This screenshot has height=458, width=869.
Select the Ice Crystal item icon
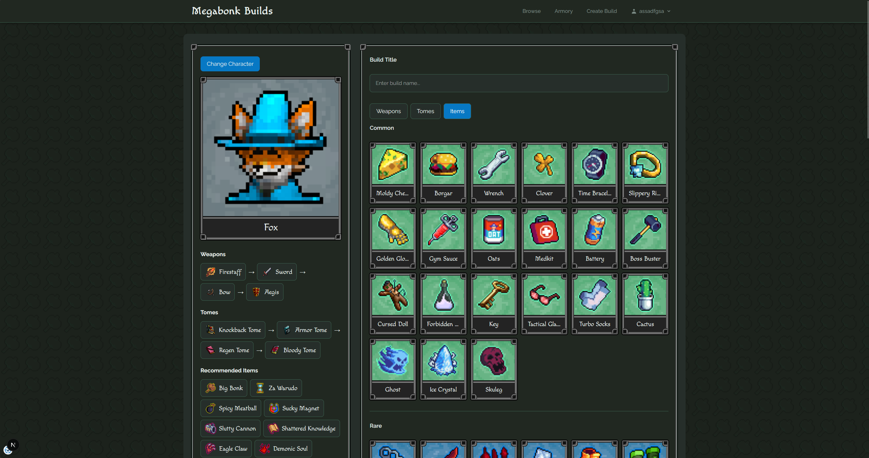pyautogui.click(x=443, y=361)
